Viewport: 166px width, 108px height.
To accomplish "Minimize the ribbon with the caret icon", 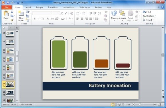I will tap(159, 7).
